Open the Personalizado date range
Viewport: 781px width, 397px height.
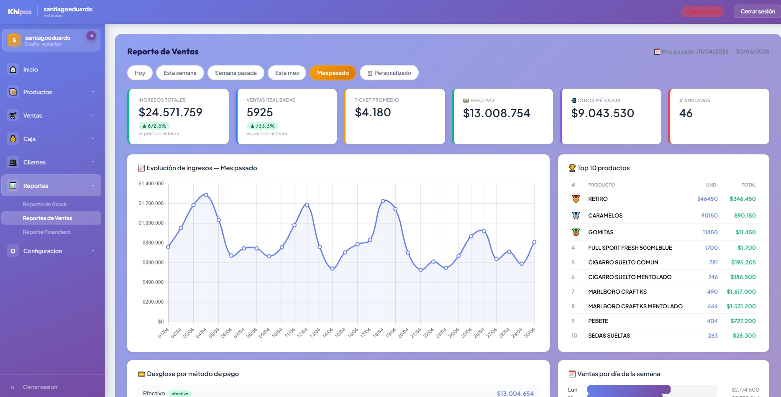(x=389, y=73)
